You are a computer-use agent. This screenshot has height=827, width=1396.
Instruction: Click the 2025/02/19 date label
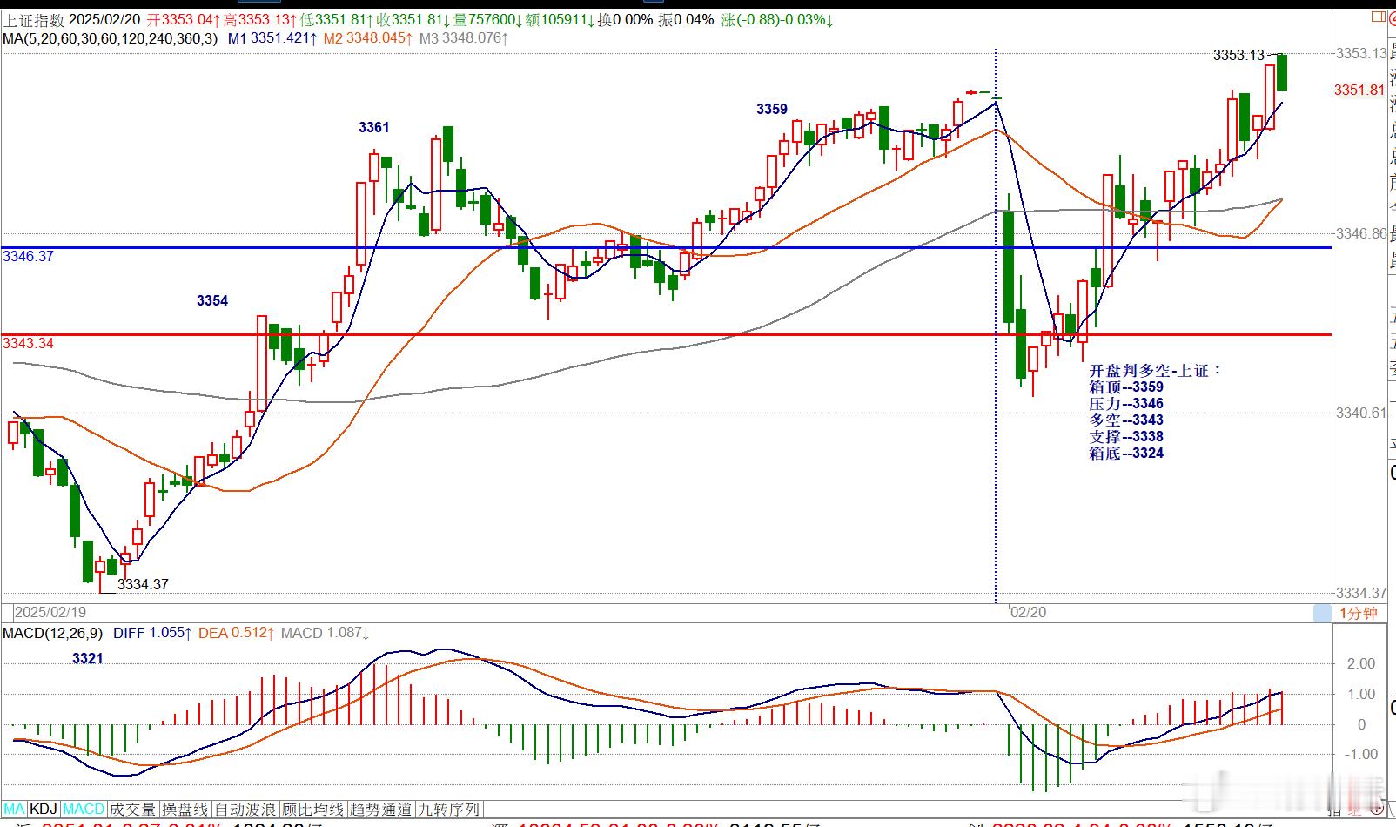pyautogui.click(x=50, y=612)
